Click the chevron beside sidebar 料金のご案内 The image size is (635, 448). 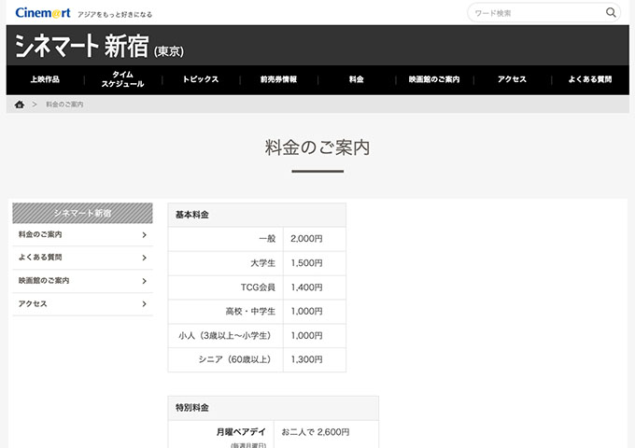(x=144, y=234)
